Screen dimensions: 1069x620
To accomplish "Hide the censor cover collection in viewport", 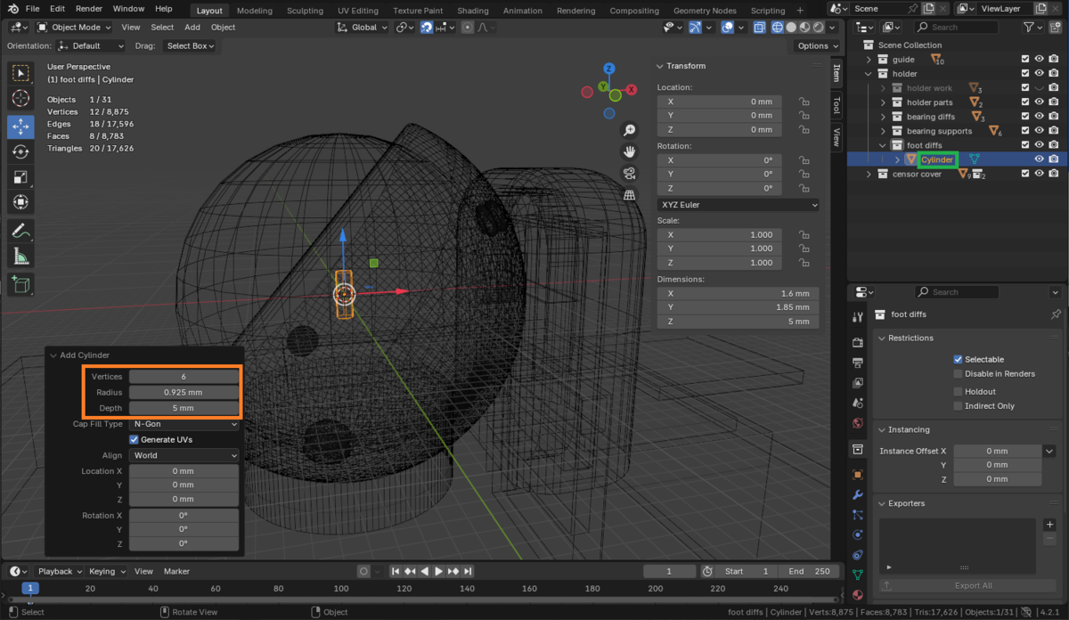I will [1039, 175].
